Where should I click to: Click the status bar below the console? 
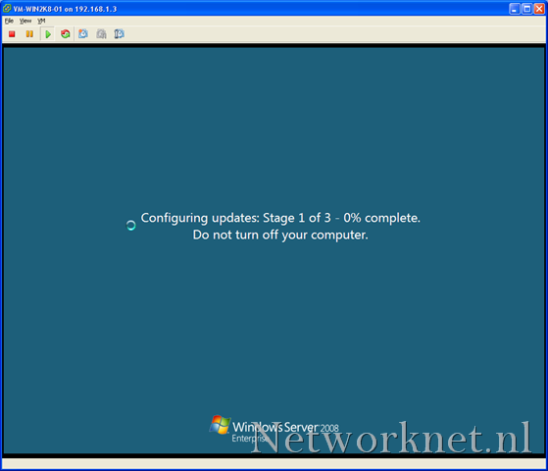tap(274, 463)
